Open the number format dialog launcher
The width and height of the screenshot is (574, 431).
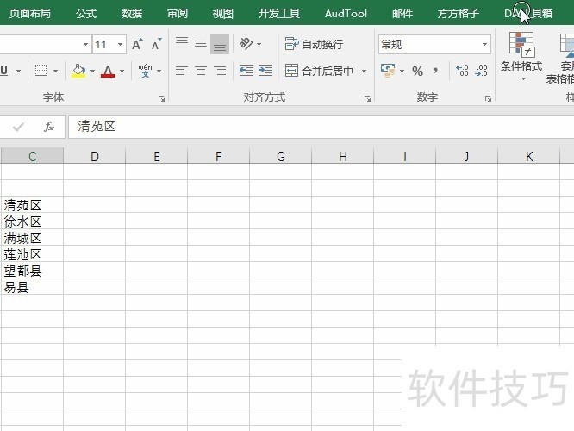coord(488,98)
